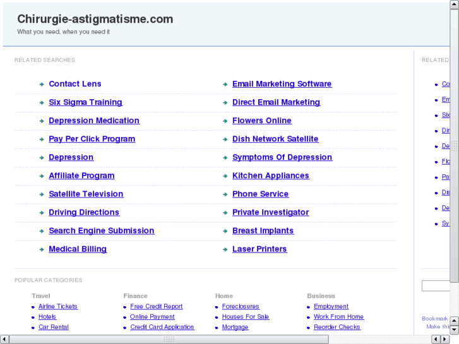Click the arrow icon beside Six Sigma Training
459x344 pixels.
tap(42, 103)
